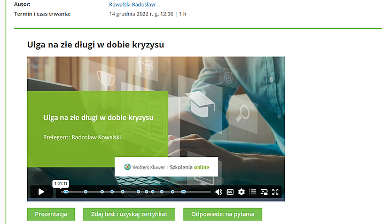Enter fullscreen video mode
The width and height of the screenshot is (382, 224).
(x=276, y=192)
